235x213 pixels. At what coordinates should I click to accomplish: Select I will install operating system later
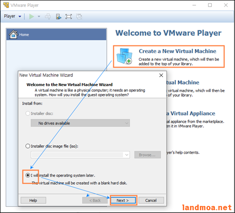pyautogui.click(x=28, y=175)
